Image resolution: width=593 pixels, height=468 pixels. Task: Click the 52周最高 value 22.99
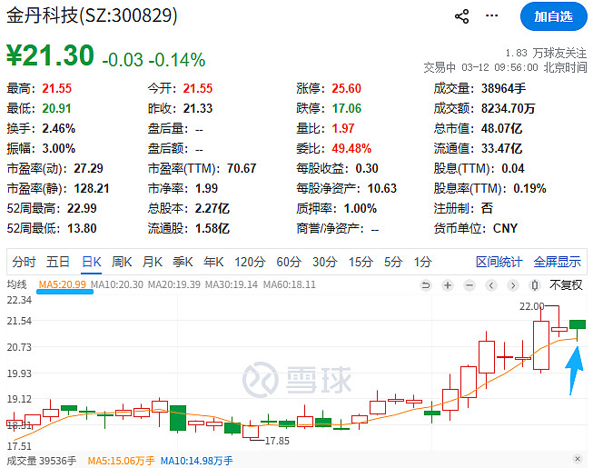[82, 208]
